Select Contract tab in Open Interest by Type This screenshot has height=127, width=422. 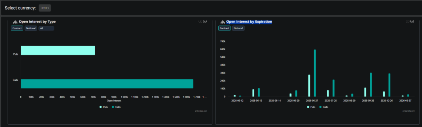[17, 28]
